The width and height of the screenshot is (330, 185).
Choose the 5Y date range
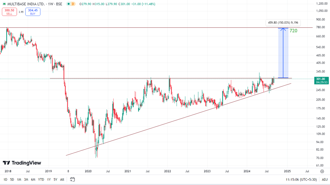pos(55,180)
